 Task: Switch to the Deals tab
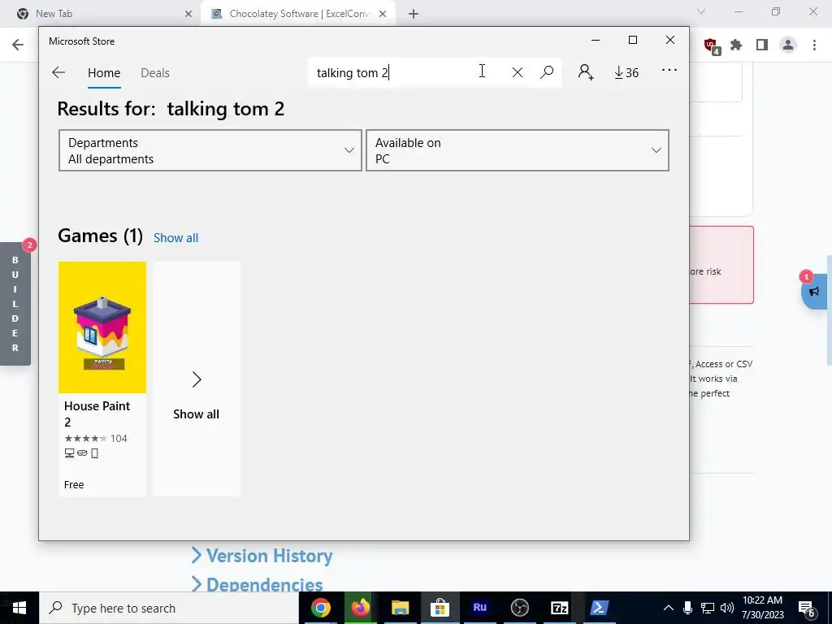pos(155,72)
